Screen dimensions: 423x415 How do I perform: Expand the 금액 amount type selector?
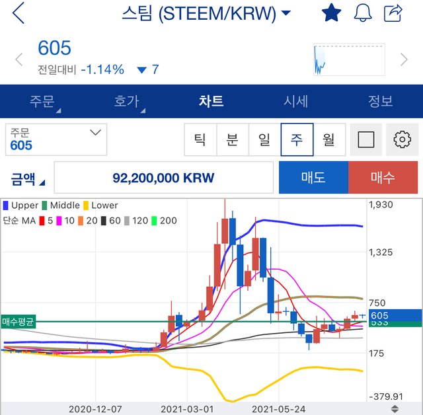pyautogui.click(x=28, y=178)
